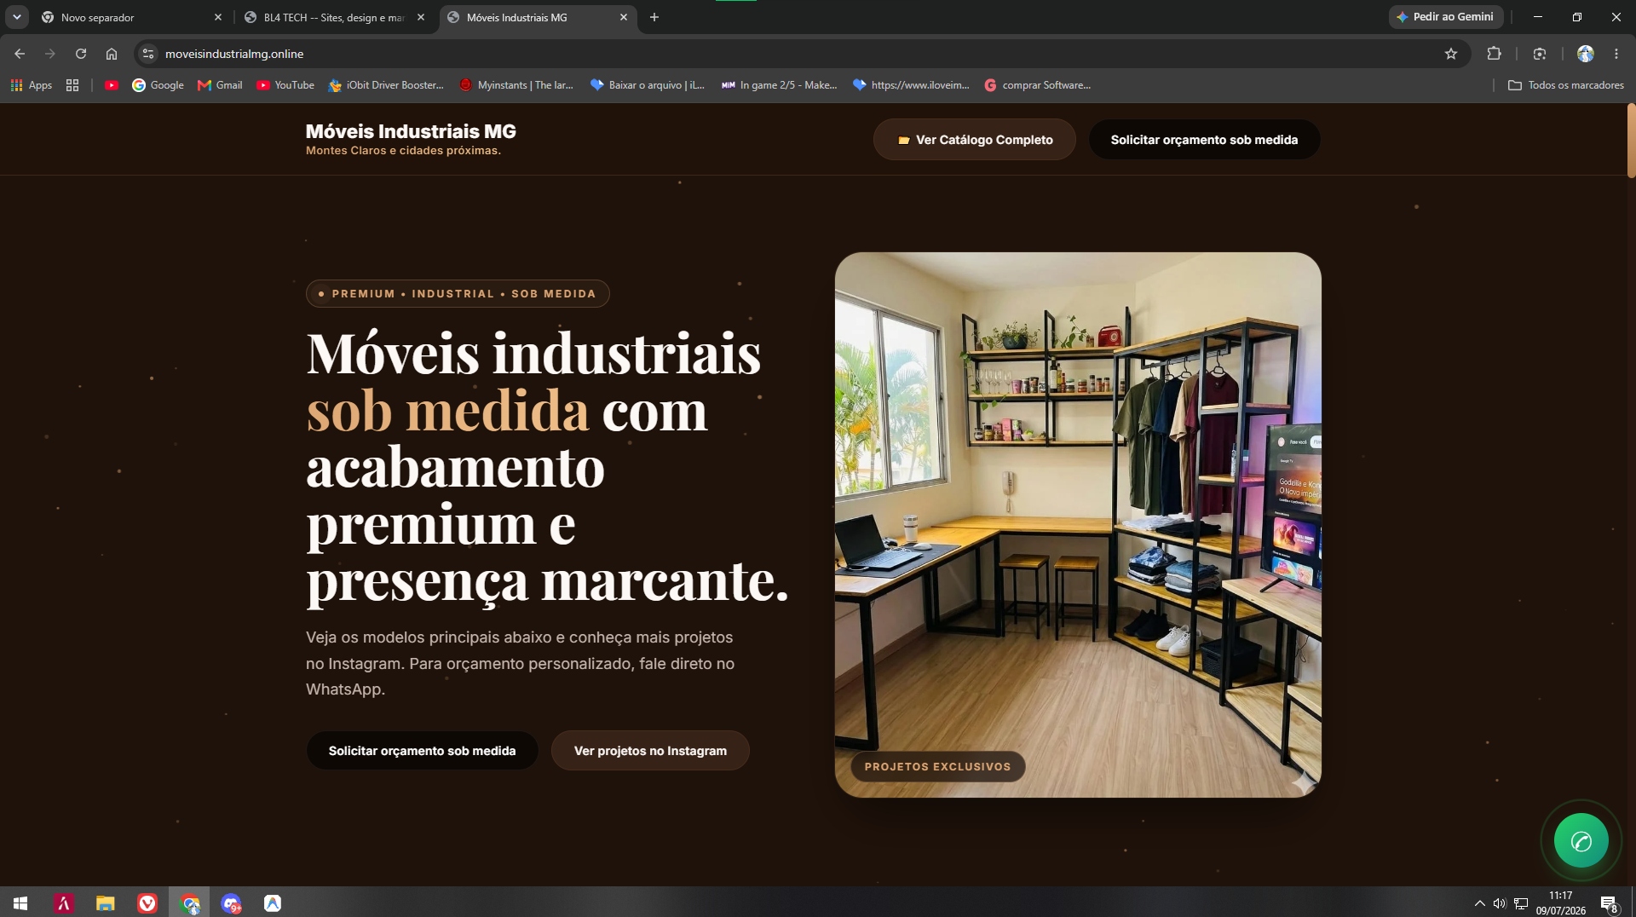Viewport: 1636px width, 917px height.
Task: Open the iObit Driver Booster bookmark
Action: coord(386,85)
